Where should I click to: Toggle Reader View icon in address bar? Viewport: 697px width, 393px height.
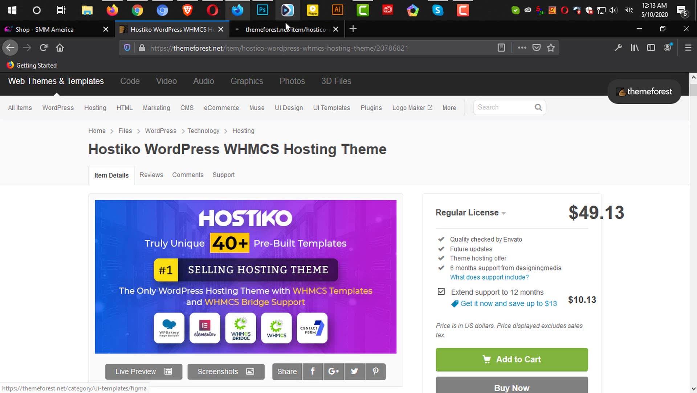pos(501,48)
